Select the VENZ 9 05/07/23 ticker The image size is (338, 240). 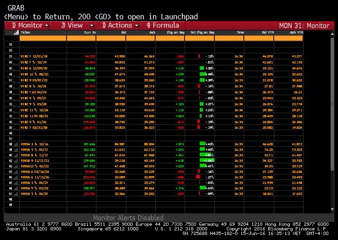click(x=34, y=80)
